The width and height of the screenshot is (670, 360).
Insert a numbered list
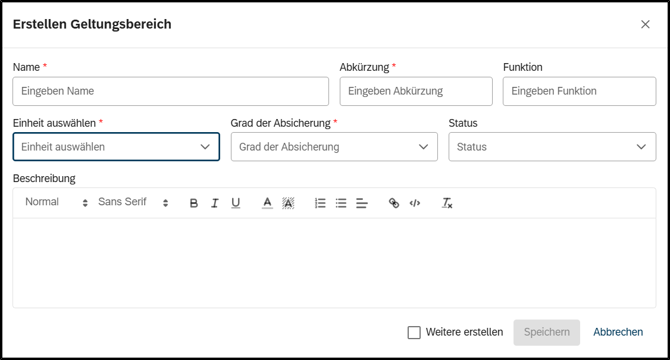tap(320, 202)
